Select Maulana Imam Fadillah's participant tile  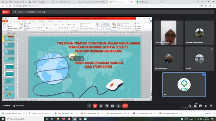pyautogui.click(x=199, y=33)
